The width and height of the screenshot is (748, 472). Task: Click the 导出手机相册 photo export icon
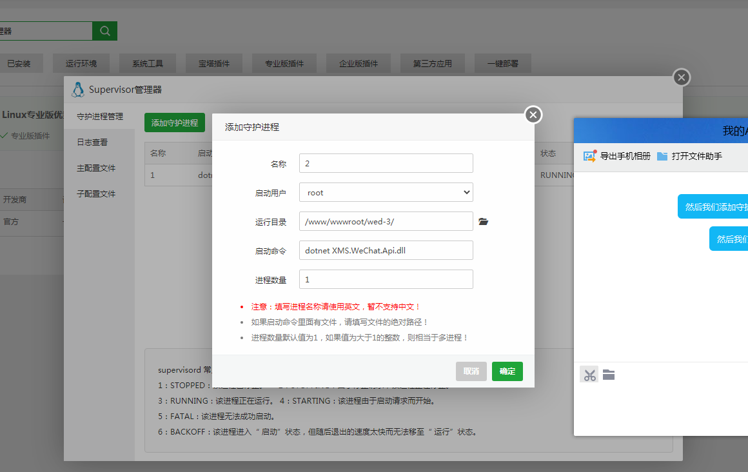coord(589,156)
